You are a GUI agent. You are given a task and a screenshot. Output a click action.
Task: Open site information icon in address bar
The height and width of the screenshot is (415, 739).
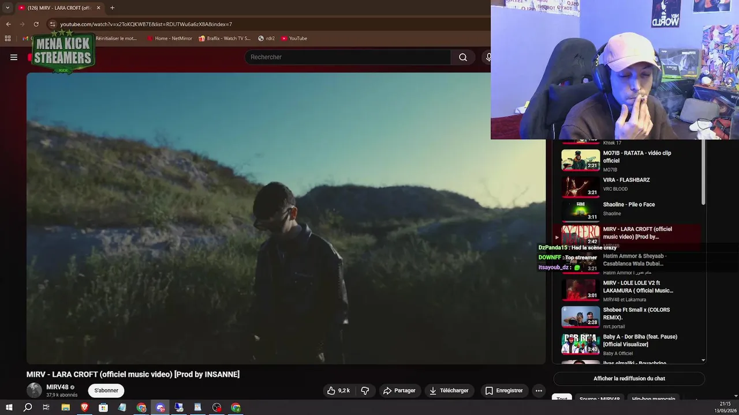[53, 24]
